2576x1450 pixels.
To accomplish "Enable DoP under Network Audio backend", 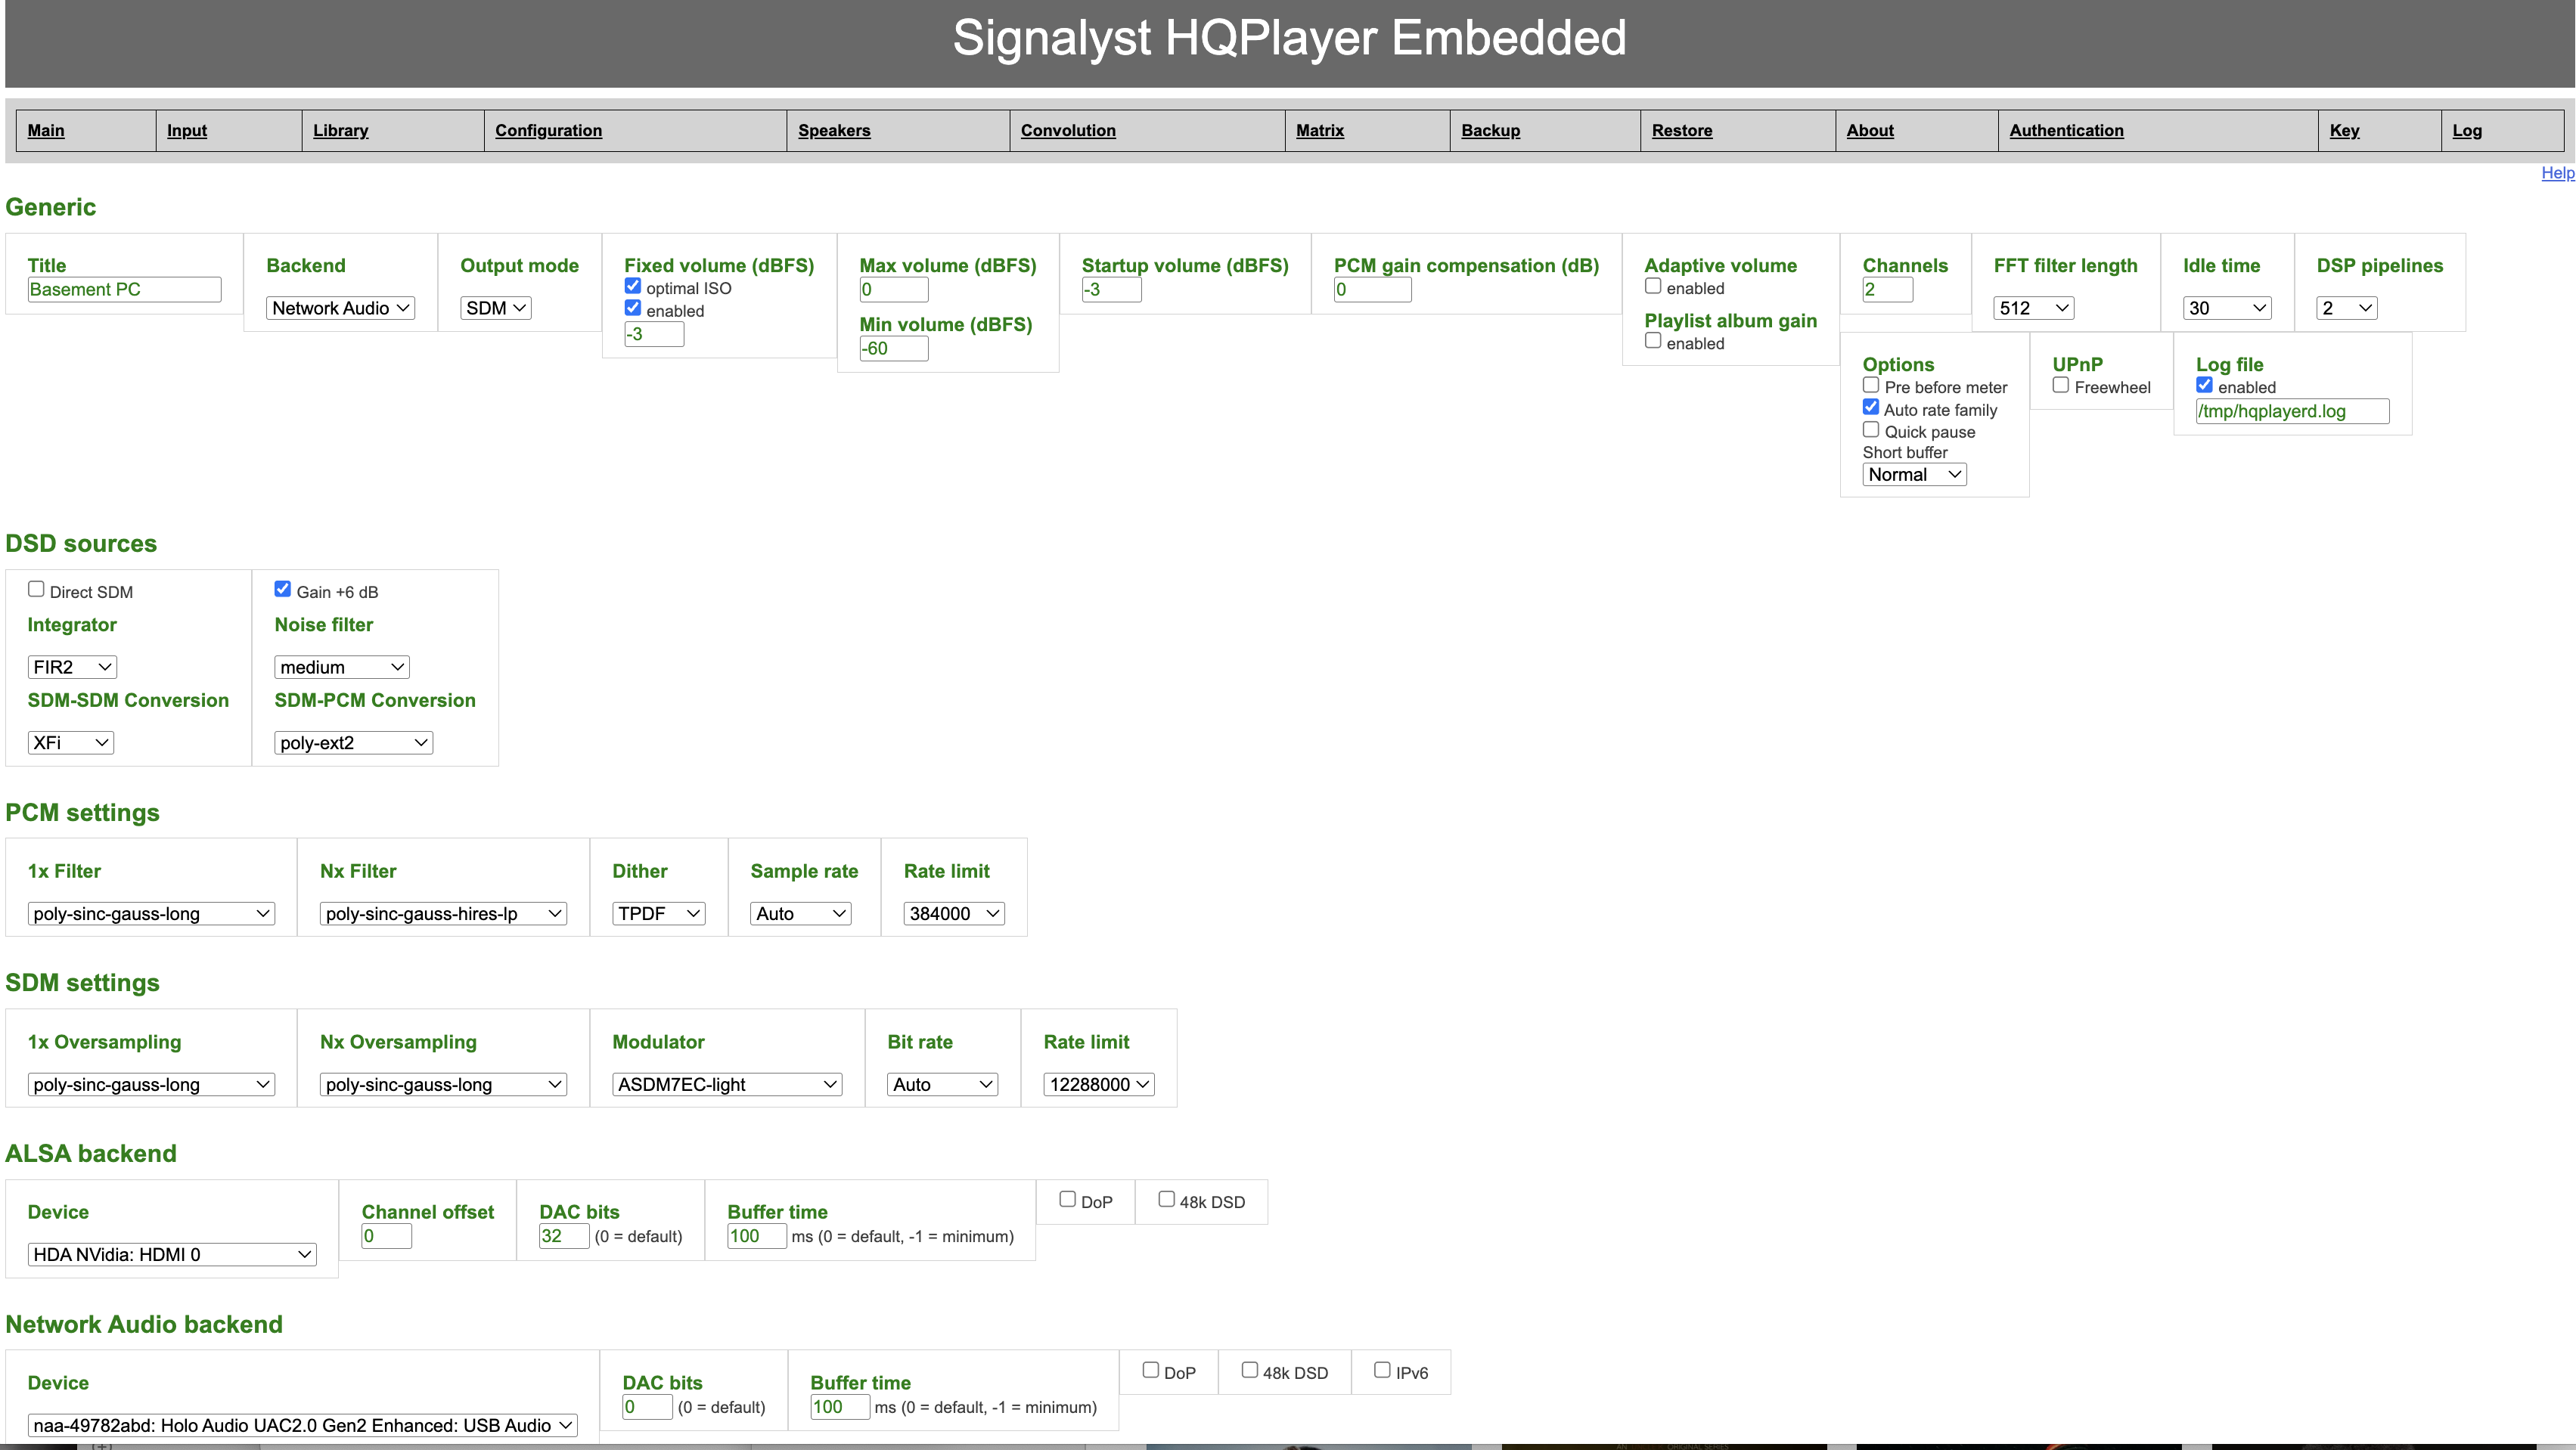I will 1150,1370.
